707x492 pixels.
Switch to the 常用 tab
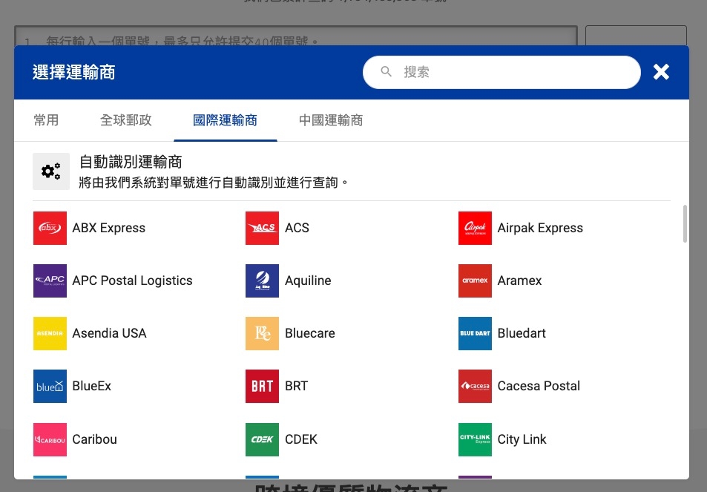(46, 120)
